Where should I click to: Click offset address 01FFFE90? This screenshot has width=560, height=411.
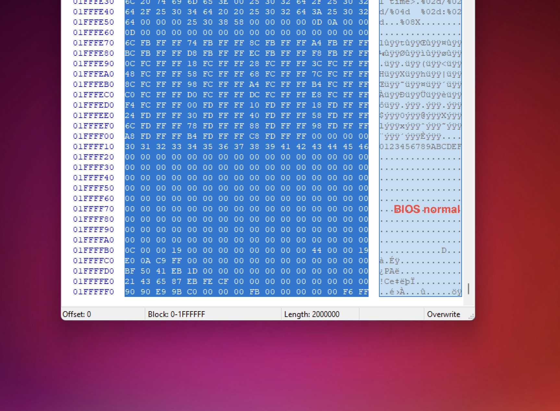(x=93, y=64)
